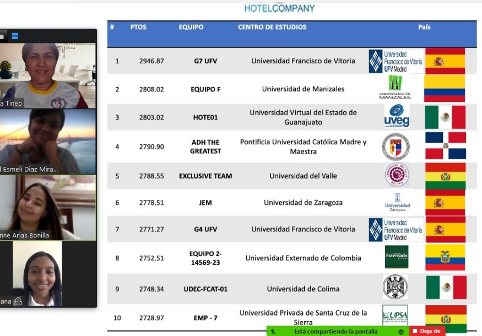Click the score 2728.97

(x=151, y=318)
